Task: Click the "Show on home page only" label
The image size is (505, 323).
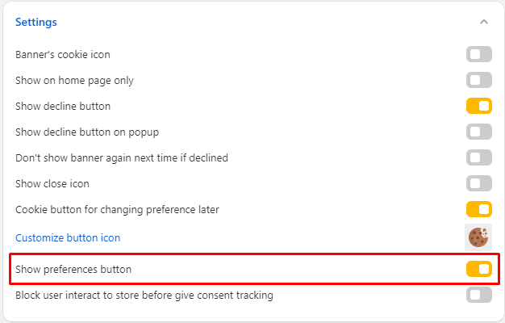Action: [x=74, y=80]
